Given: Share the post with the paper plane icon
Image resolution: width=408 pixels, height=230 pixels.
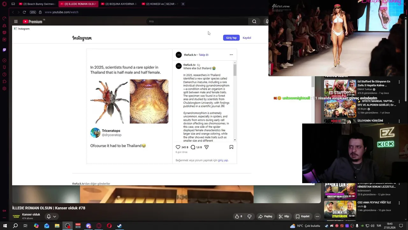Looking at the screenshot, I should point(207,147).
